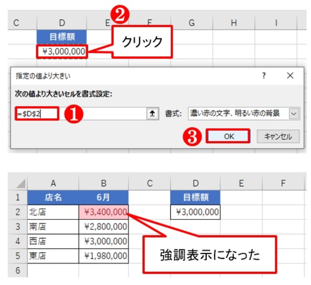Select column B header in lower sheet
This screenshot has width=311, height=285.
(104, 183)
